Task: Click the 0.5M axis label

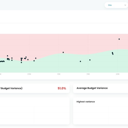Action: pyautogui.click(x=29, y=74)
